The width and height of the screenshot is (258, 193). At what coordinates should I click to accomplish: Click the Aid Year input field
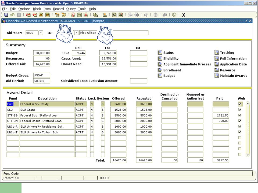pos(32,33)
